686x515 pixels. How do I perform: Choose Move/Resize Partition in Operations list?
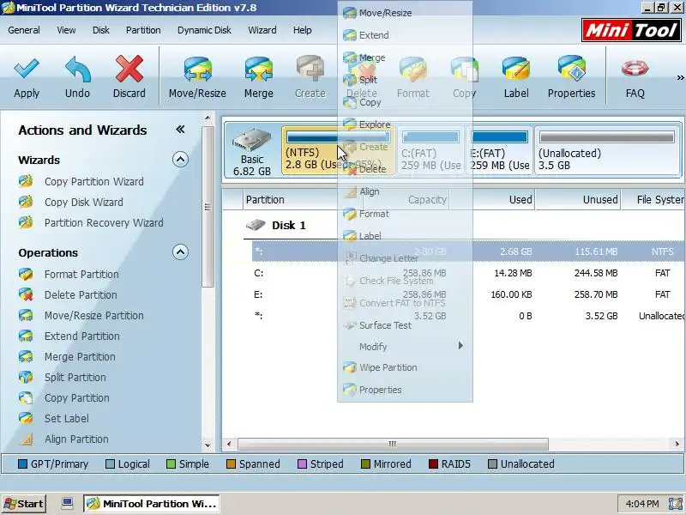pos(93,316)
